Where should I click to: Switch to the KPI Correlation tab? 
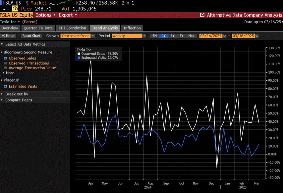(x=72, y=28)
